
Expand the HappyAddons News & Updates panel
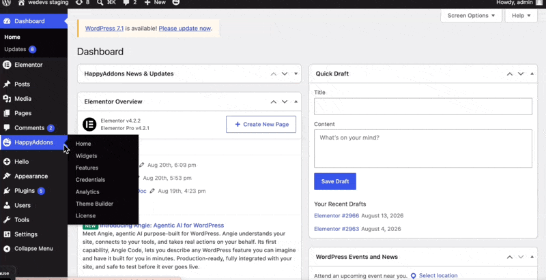(x=296, y=74)
